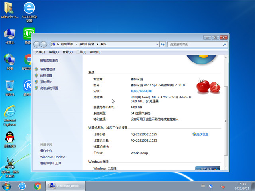Go forward using the Forward arrow button

43,44
